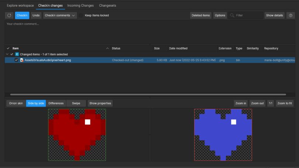Reset image zoom with the 1:1 button
299x168 pixels.
click(x=271, y=103)
